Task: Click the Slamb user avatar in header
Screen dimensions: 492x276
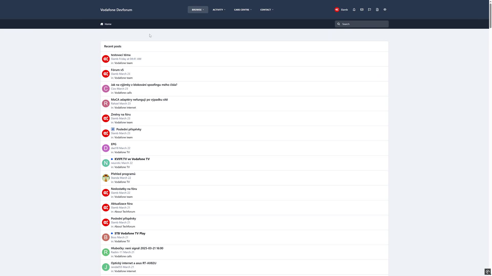Action: click(337, 9)
